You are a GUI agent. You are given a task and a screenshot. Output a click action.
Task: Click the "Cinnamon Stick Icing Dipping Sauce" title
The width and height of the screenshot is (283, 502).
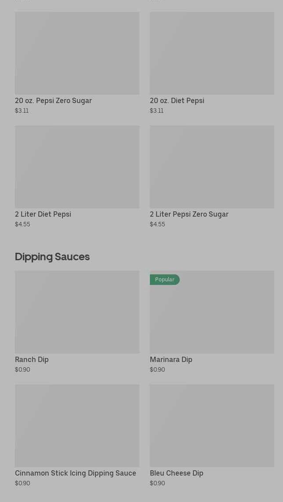(x=76, y=473)
